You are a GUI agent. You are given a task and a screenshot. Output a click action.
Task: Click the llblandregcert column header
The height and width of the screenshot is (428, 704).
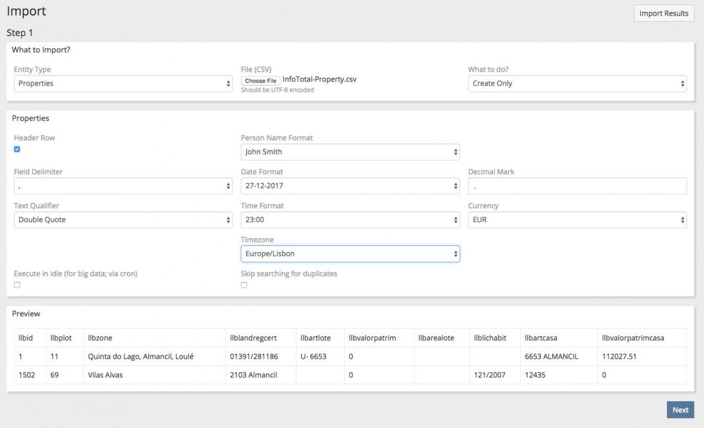(x=253, y=338)
